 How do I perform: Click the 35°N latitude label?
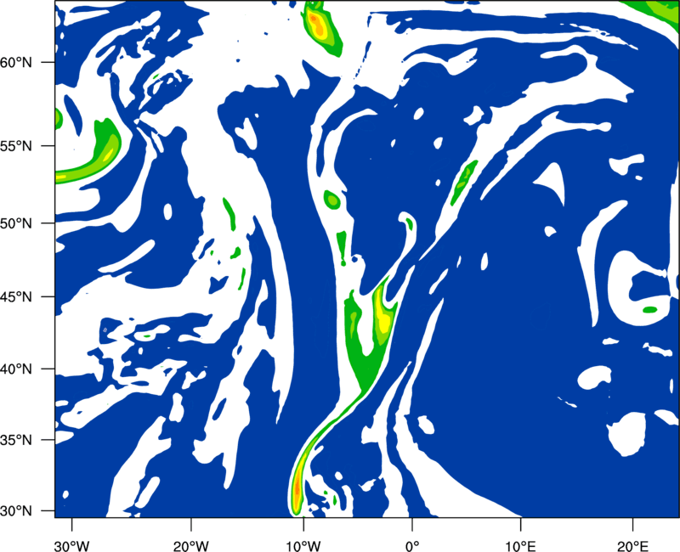[x=16, y=440]
